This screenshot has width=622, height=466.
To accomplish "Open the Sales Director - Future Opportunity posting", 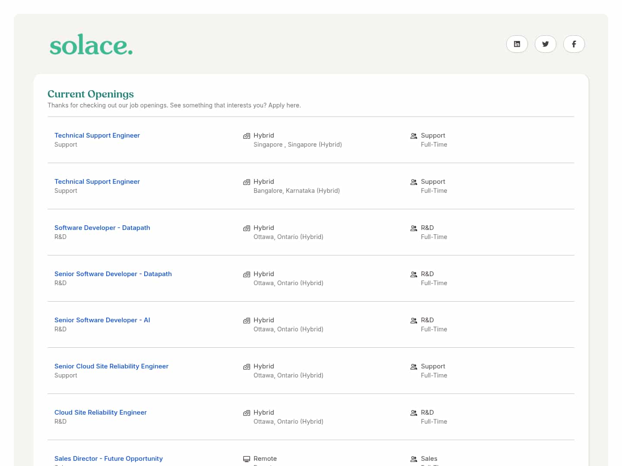I will (108, 458).
